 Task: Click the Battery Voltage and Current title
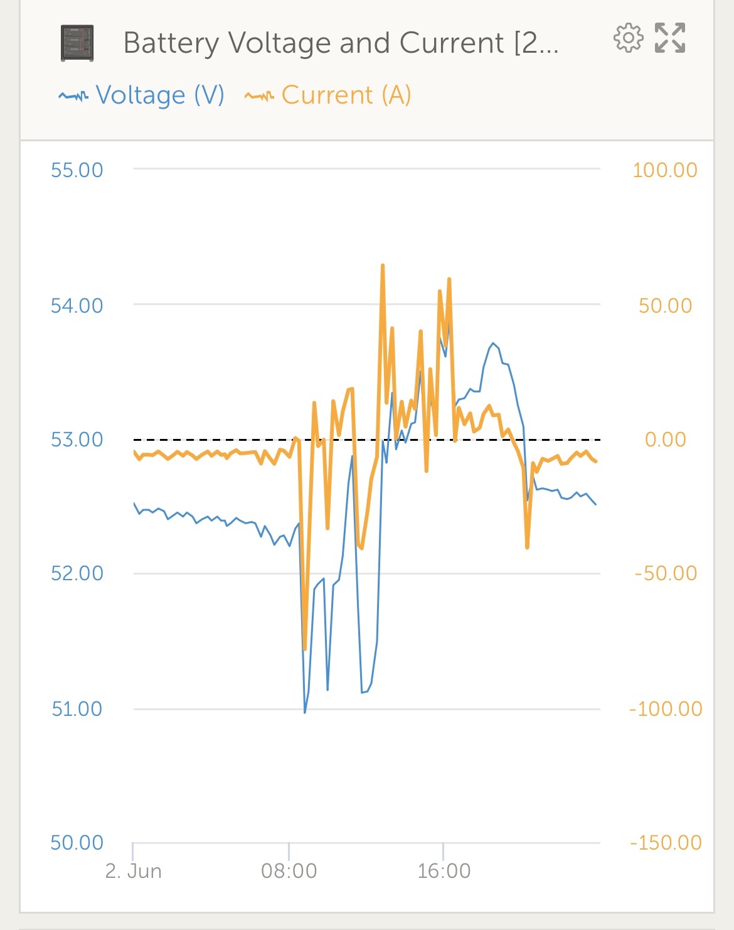coord(341,43)
